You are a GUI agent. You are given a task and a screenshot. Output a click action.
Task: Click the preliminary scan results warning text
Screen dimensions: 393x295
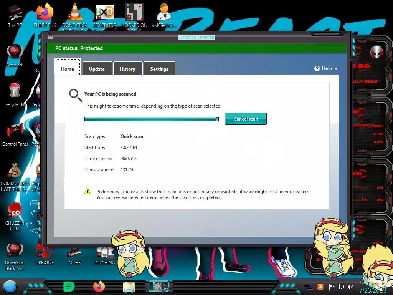[x=203, y=194]
